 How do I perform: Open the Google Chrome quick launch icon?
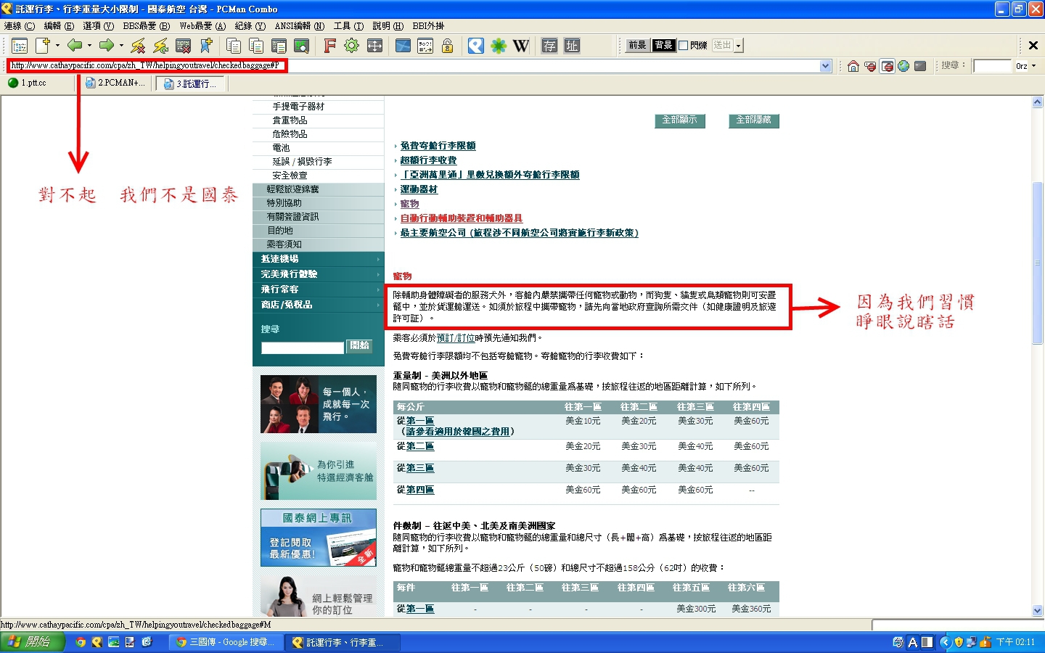[81, 642]
